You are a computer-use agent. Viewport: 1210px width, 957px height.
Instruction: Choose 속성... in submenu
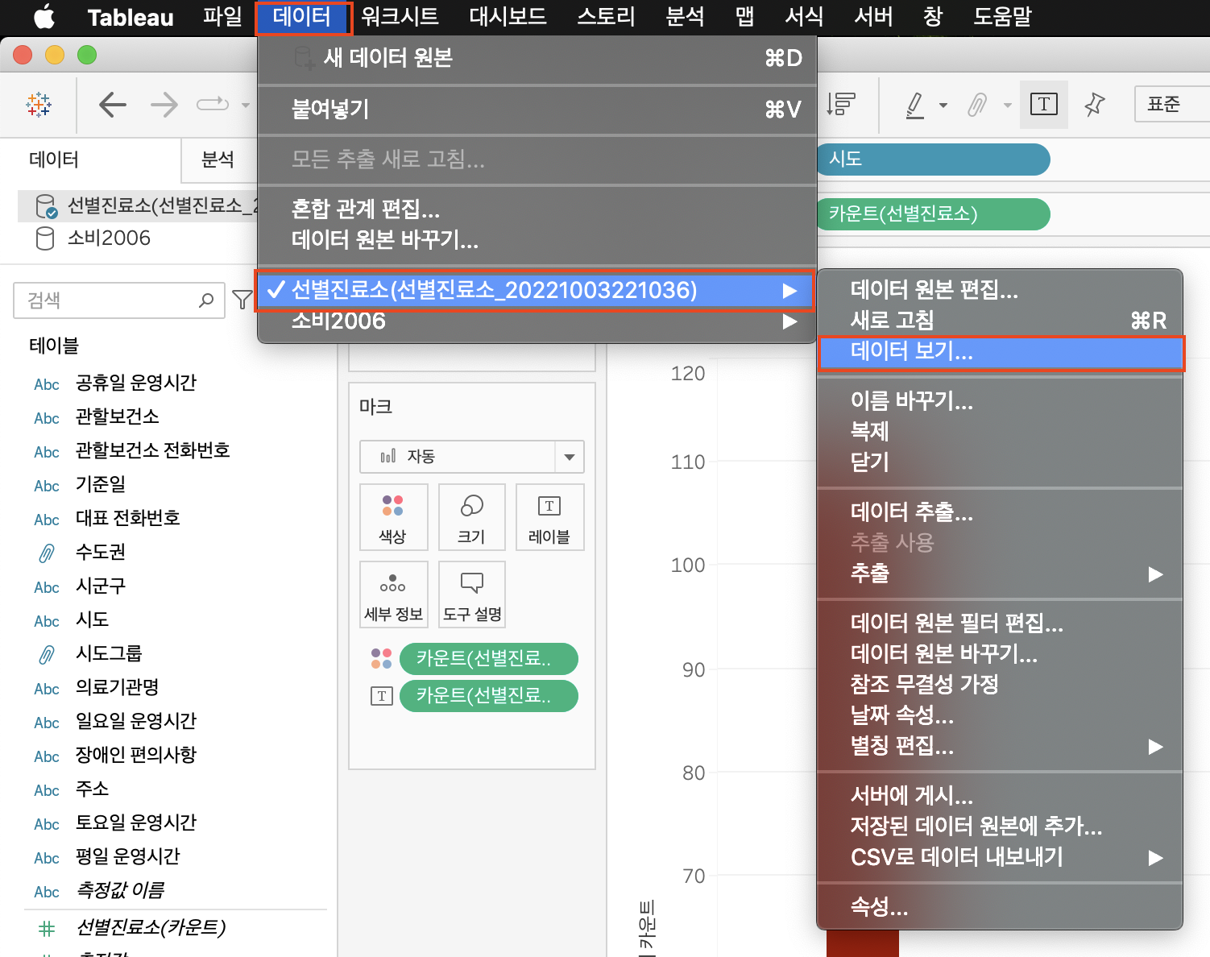click(x=1001, y=907)
